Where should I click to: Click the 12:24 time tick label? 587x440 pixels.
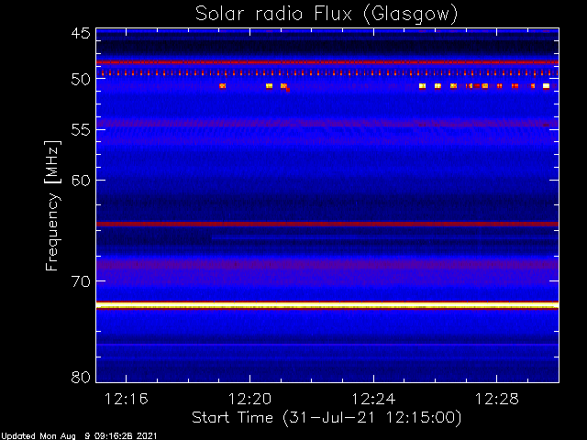372,400
